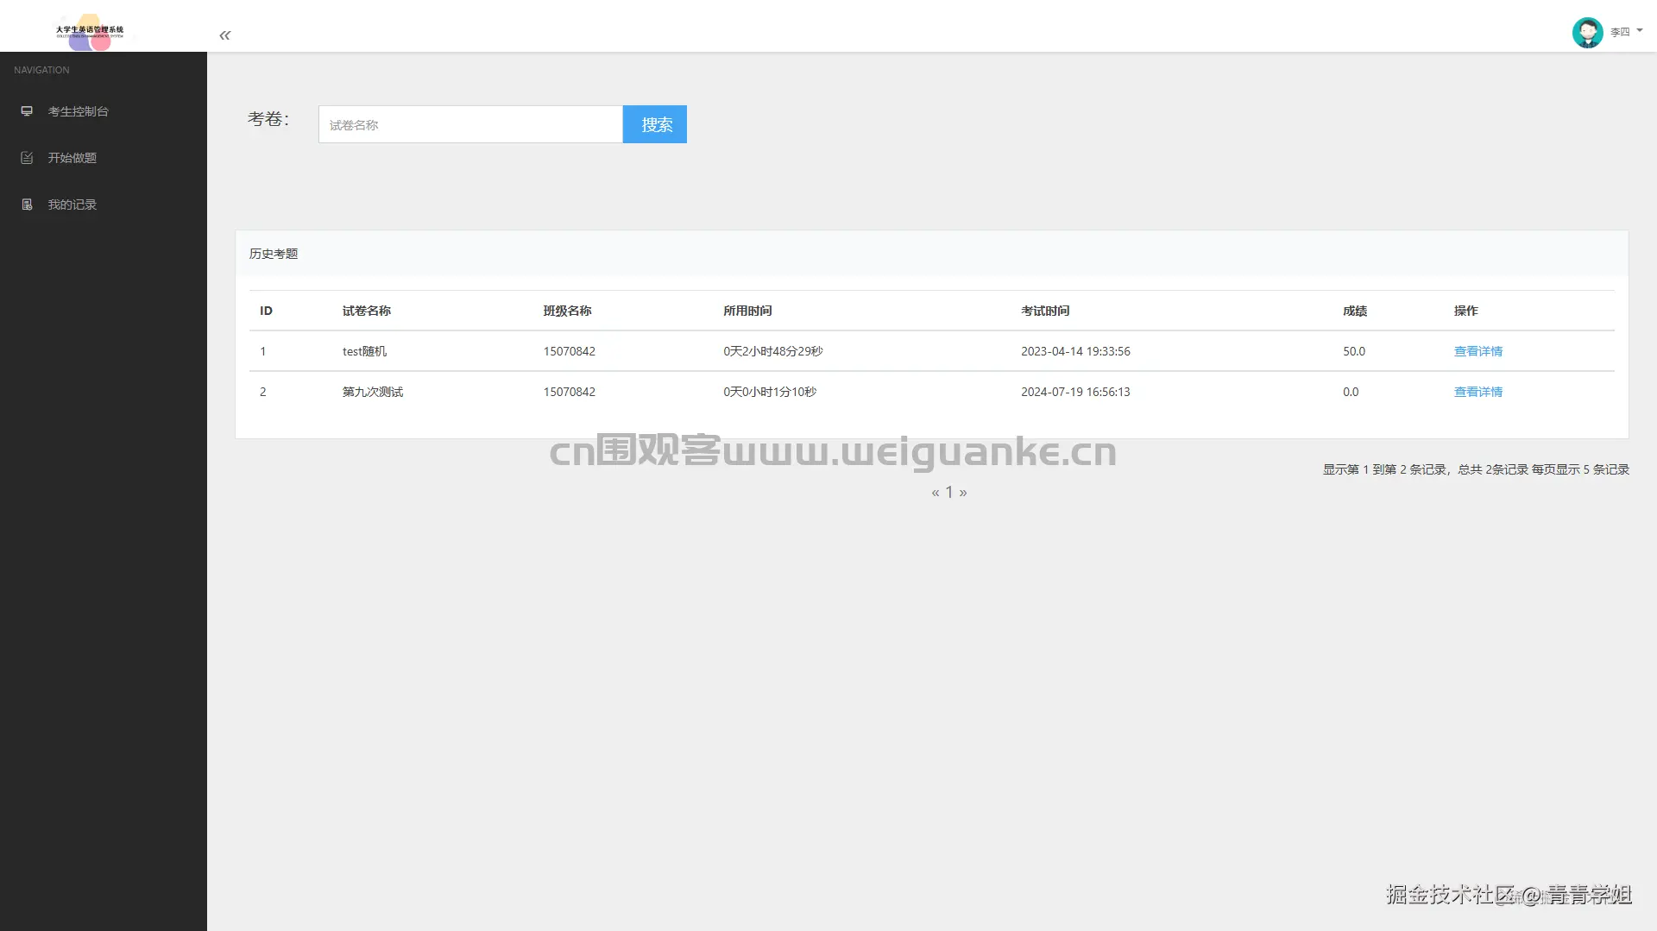Click the 2024-07-19 16:56:13 date cell
The width and height of the screenshot is (1657, 931).
point(1075,392)
